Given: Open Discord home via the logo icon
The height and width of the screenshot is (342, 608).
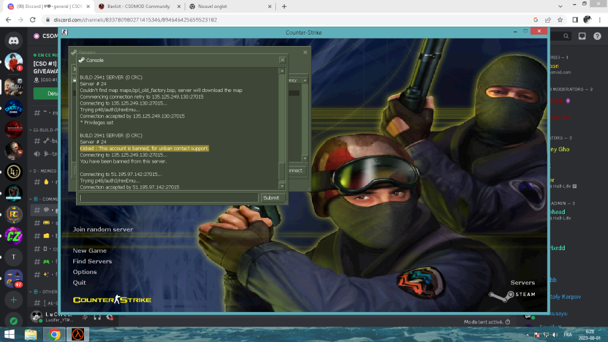Looking at the screenshot, I should [13, 40].
